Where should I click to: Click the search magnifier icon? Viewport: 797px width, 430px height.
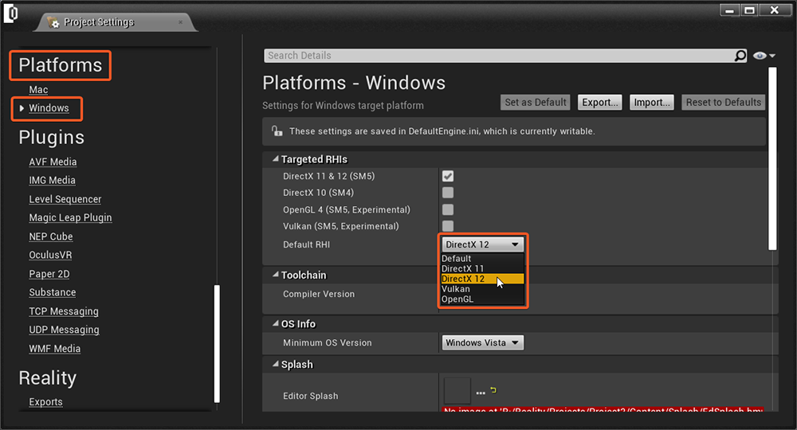tap(740, 56)
